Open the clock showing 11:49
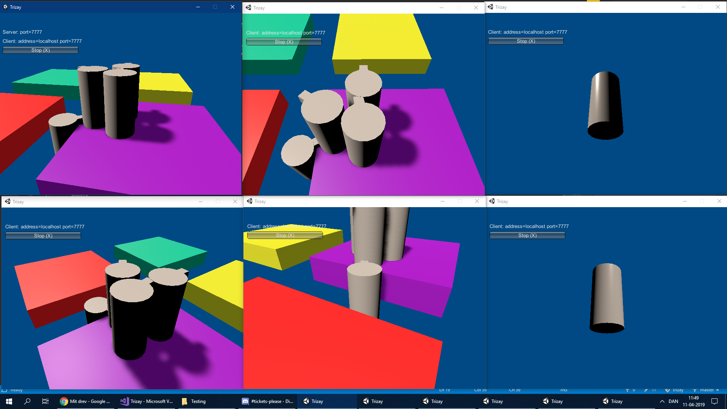This screenshot has width=727, height=409. tap(693, 401)
